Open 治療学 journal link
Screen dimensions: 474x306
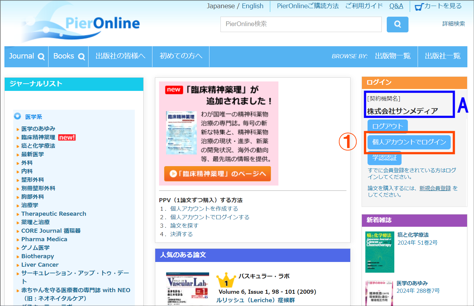(x=30, y=205)
